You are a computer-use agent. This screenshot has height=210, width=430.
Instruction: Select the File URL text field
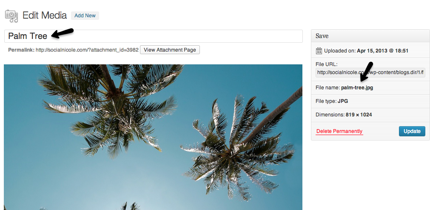tap(370, 73)
